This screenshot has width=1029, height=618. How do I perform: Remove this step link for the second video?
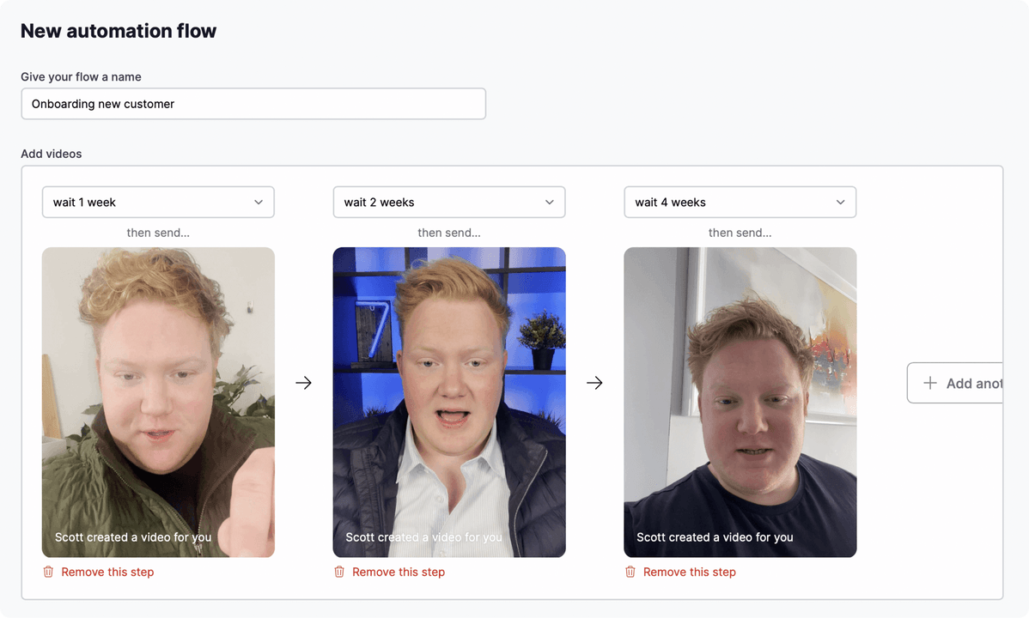[x=399, y=572]
